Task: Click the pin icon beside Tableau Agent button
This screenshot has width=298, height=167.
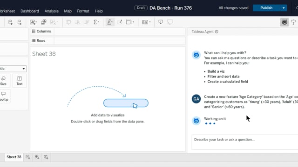Action: pyautogui.click(x=293, y=22)
